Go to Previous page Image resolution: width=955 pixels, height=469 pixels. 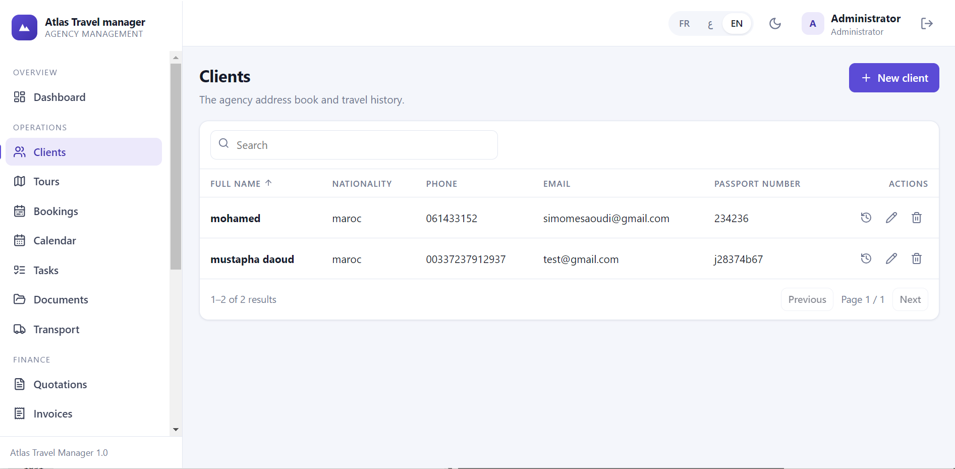point(807,299)
